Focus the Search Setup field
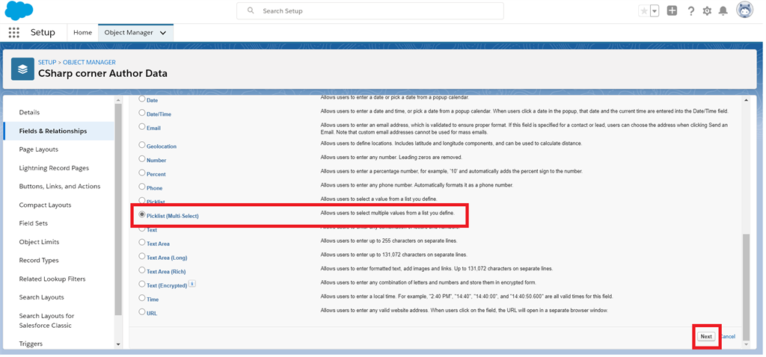The image size is (766, 357). point(370,10)
